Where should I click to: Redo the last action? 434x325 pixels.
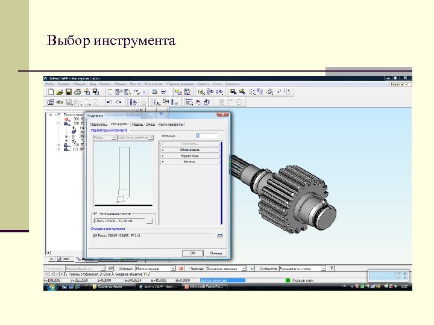pyautogui.click(x=119, y=102)
